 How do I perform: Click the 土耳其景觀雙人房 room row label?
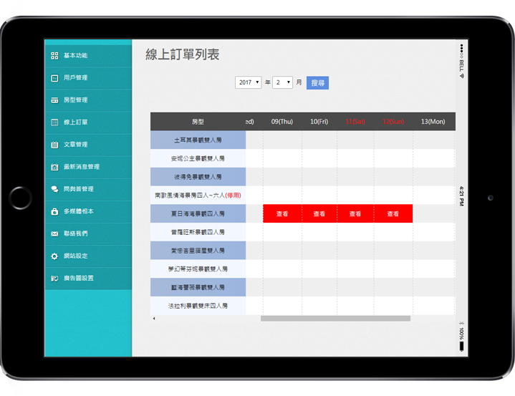coord(198,140)
